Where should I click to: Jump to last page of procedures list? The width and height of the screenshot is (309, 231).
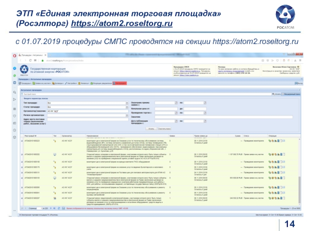[x=54, y=208]
